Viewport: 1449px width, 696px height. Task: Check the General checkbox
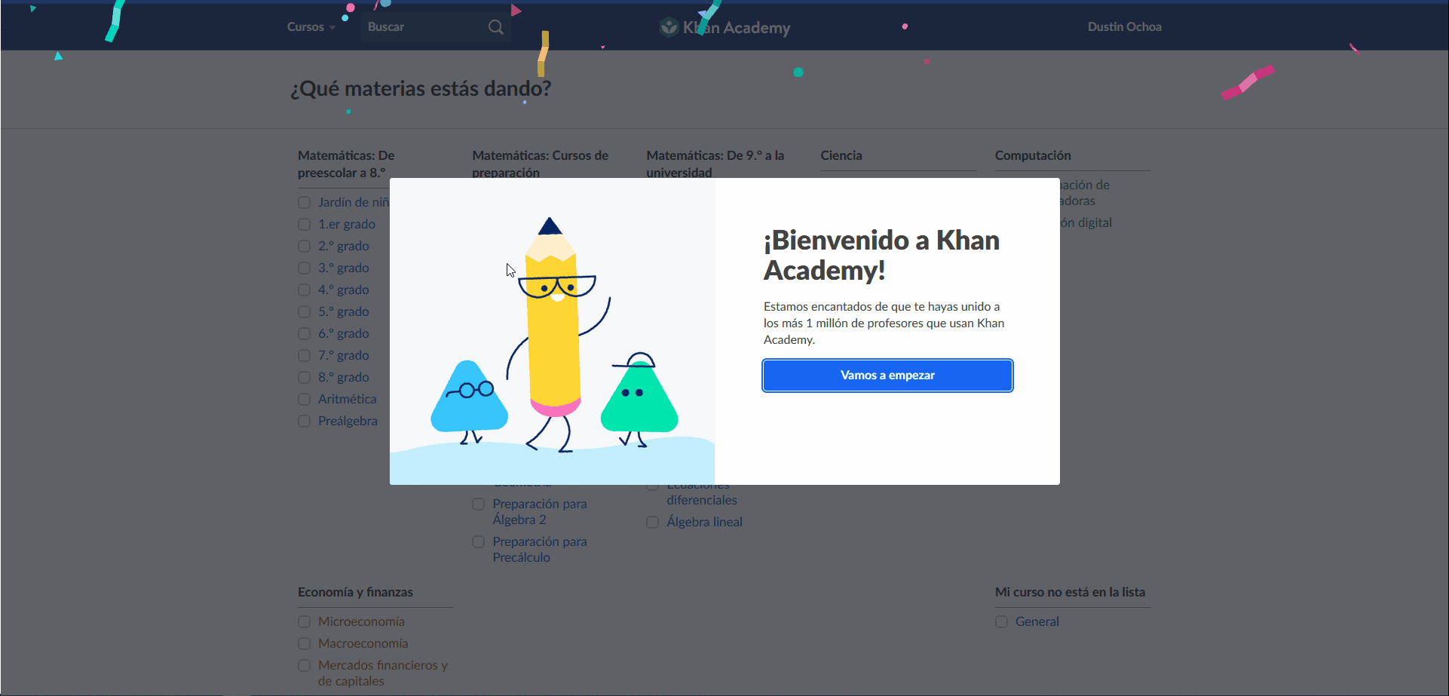click(x=1002, y=622)
